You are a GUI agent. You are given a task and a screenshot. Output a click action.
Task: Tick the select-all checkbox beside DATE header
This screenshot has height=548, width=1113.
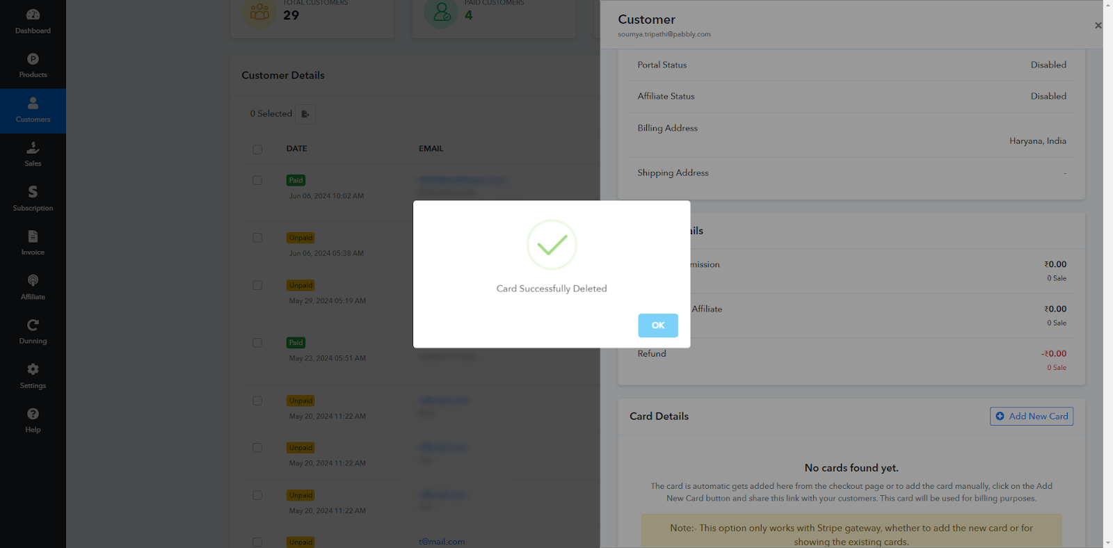[257, 150]
